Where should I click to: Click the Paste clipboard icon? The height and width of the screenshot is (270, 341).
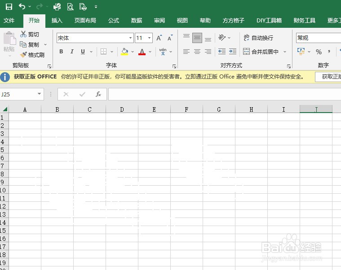pyautogui.click(x=9, y=38)
